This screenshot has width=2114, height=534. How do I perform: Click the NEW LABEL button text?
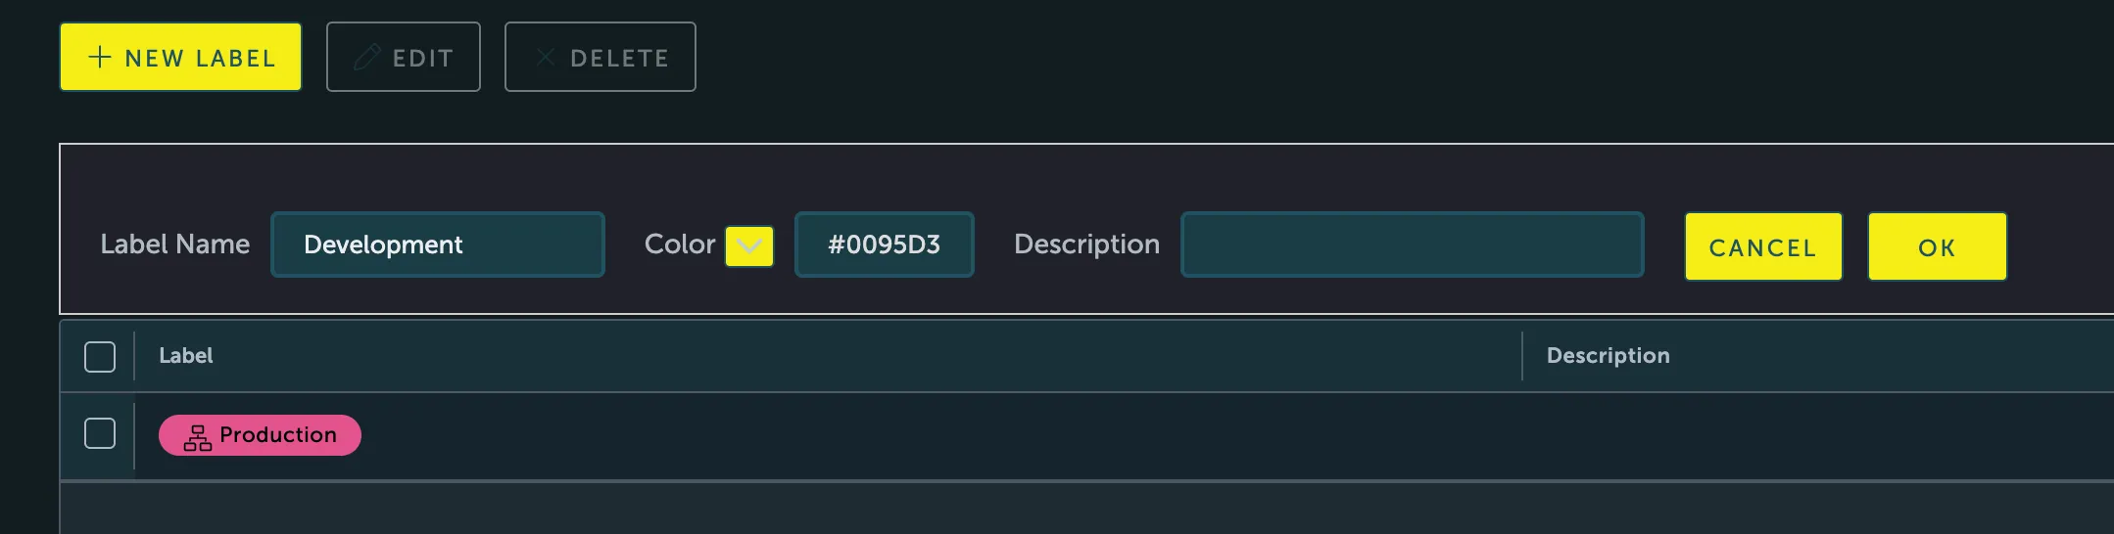pyautogui.click(x=201, y=59)
